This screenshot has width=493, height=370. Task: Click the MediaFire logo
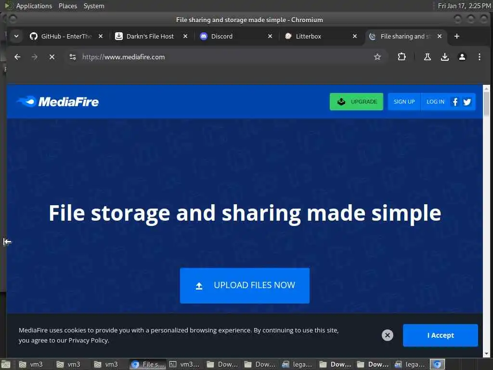click(x=58, y=102)
